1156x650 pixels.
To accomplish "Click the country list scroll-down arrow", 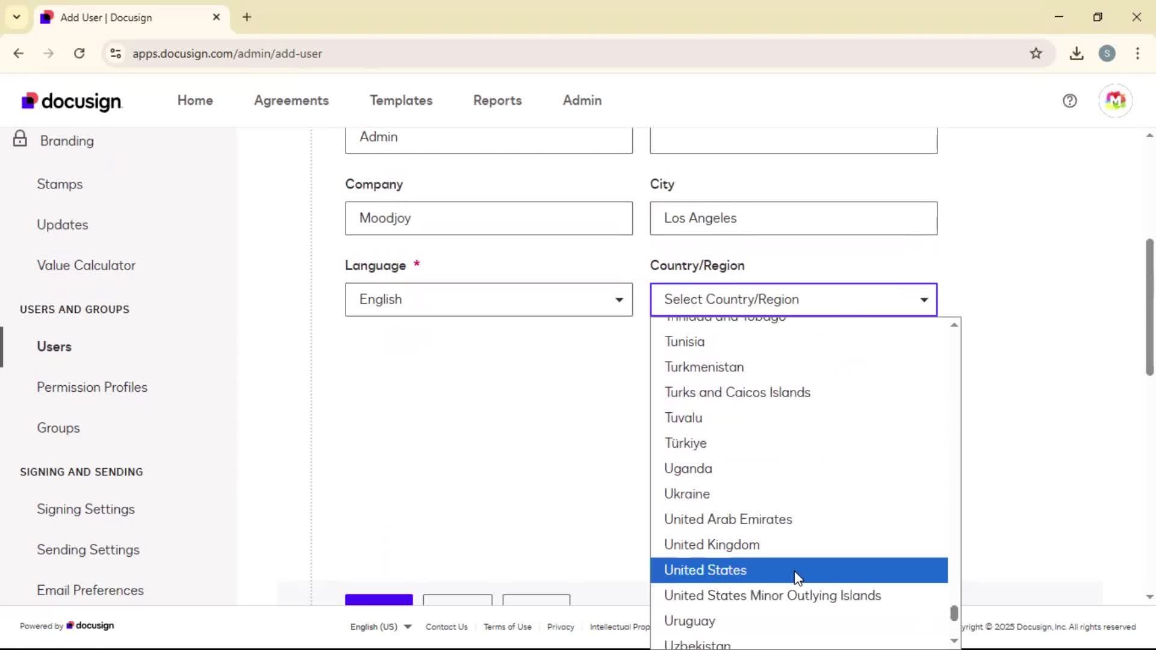I will (x=954, y=641).
